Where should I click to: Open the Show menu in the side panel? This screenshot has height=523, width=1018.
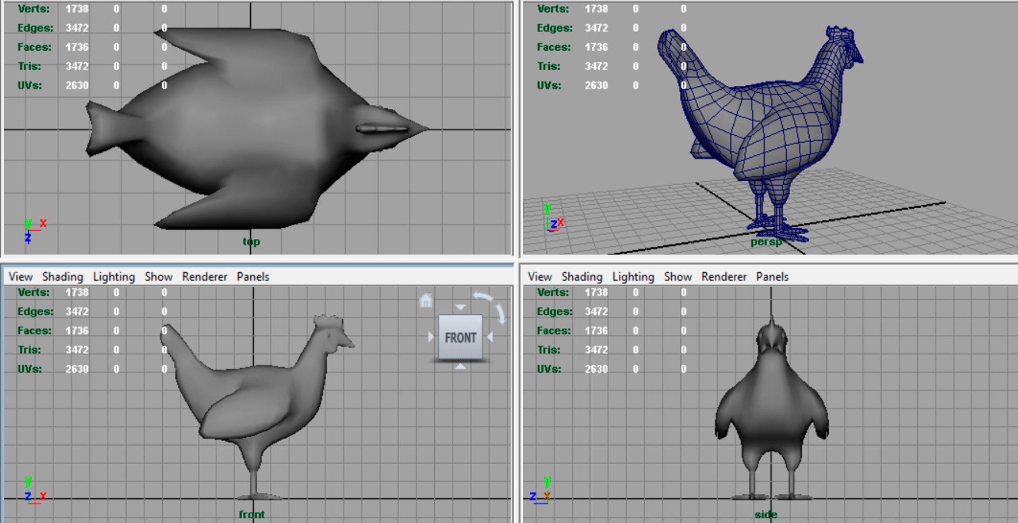[x=678, y=277]
